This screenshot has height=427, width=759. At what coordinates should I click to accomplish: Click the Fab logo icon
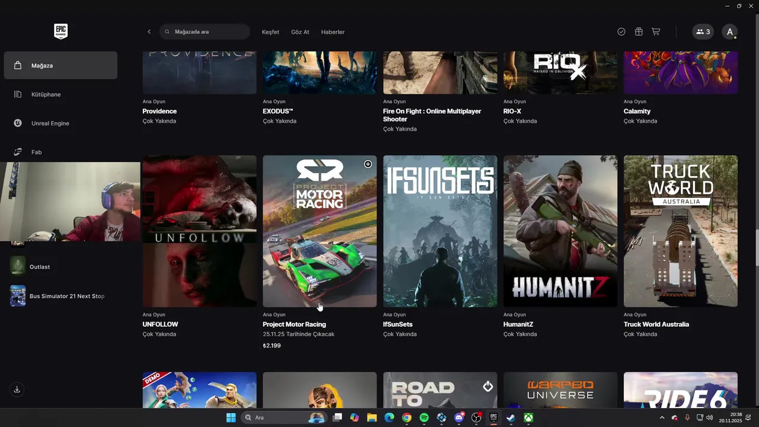pyautogui.click(x=18, y=152)
